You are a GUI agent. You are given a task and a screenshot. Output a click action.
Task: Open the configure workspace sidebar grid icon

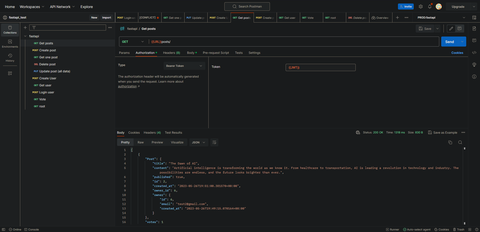click(10, 73)
